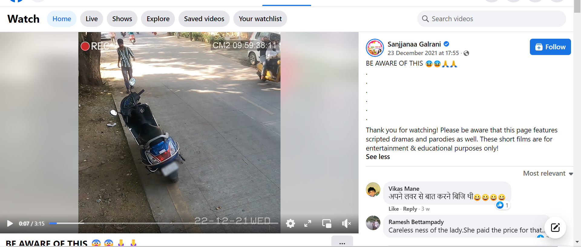Open Your watchlist
This screenshot has width=581, height=247.
tap(260, 19)
